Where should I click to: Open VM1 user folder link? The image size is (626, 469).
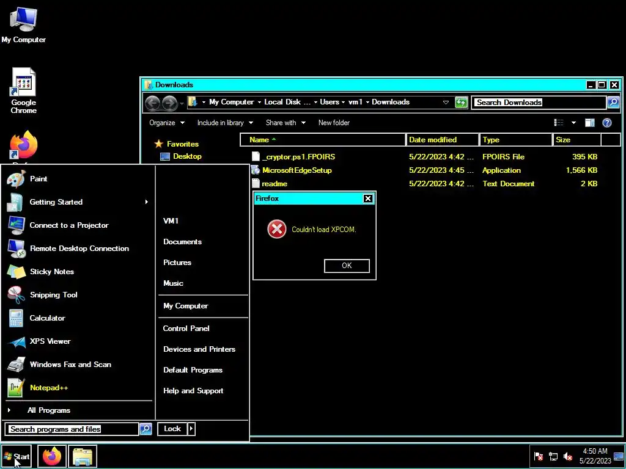tap(171, 220)
